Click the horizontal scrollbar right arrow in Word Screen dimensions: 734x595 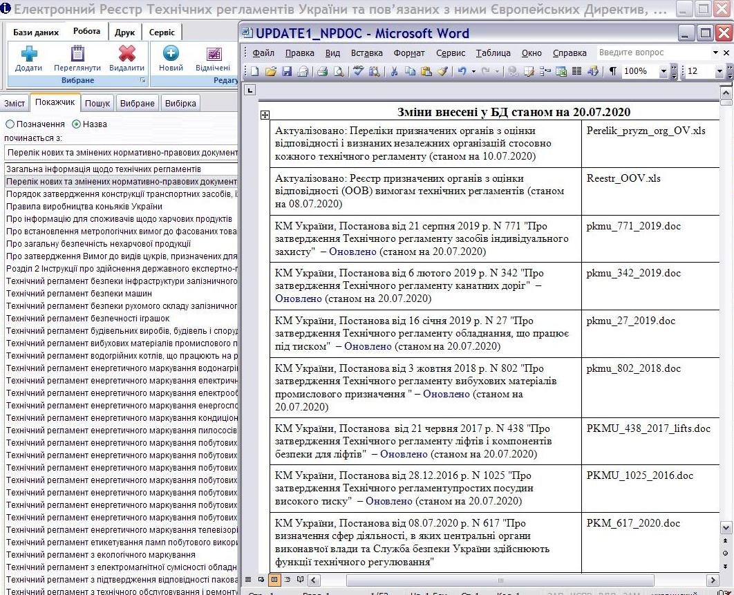point(713,580)
